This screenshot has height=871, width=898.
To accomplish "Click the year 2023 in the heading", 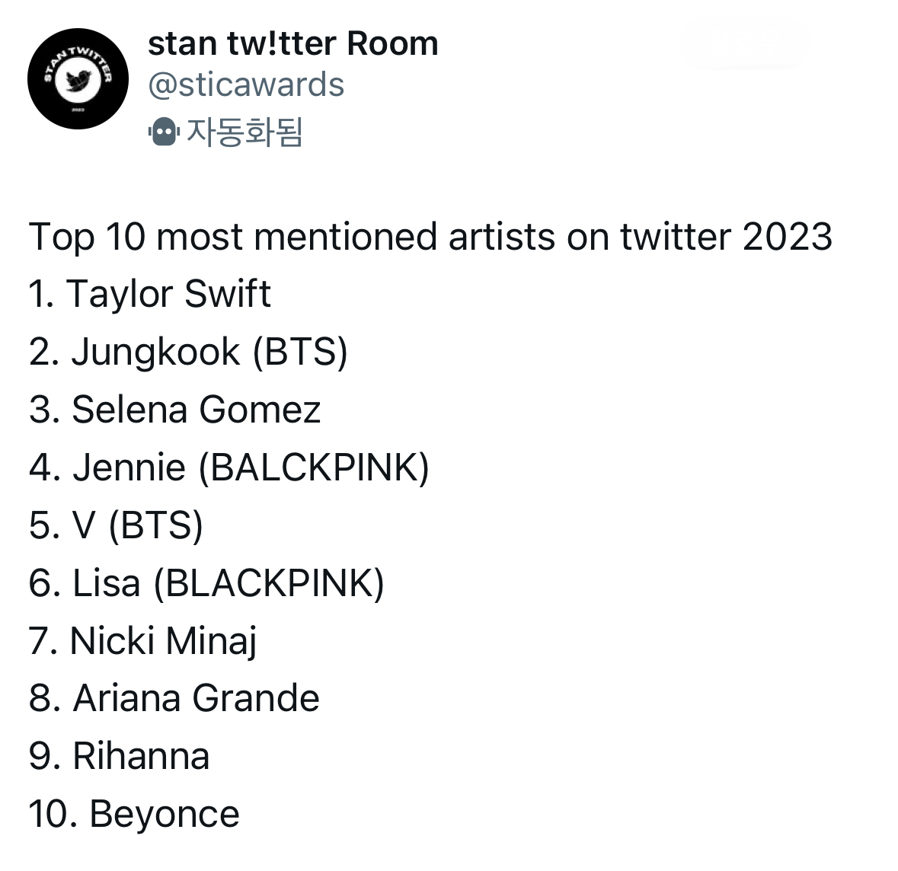I will click(787, 236).
